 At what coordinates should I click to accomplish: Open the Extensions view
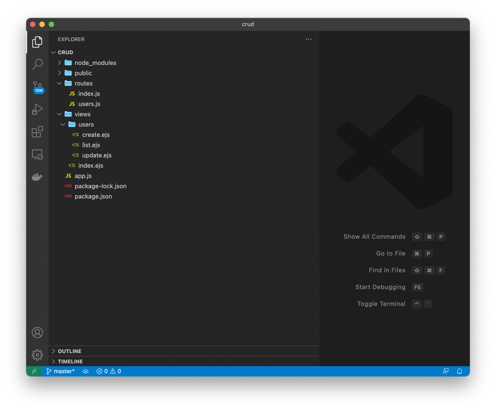pos(37,132)
